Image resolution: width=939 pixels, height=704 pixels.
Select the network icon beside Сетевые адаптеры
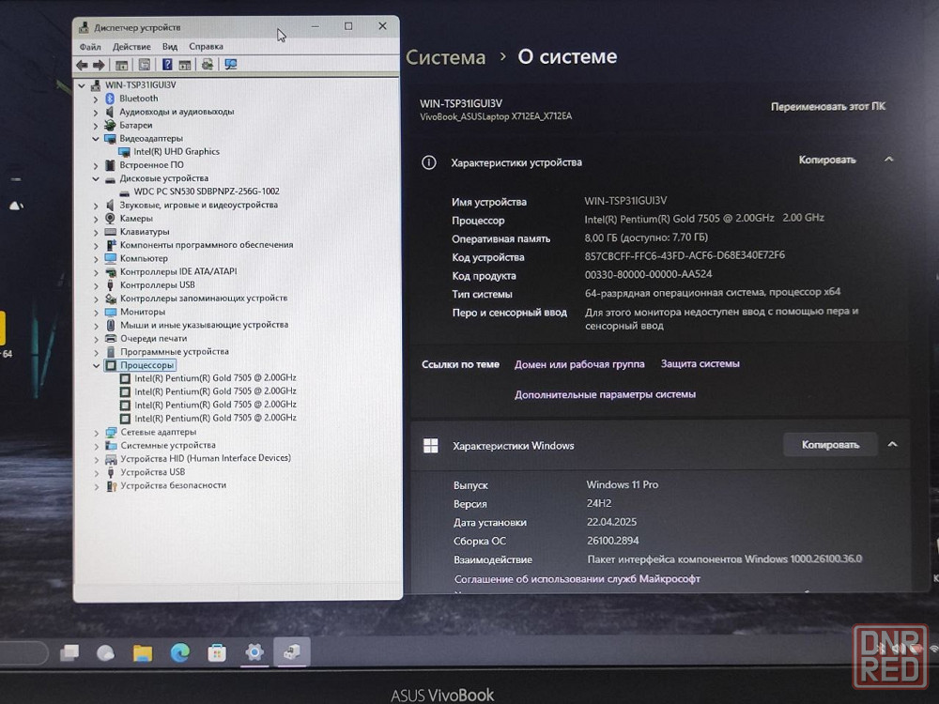(x=112, y=432)
